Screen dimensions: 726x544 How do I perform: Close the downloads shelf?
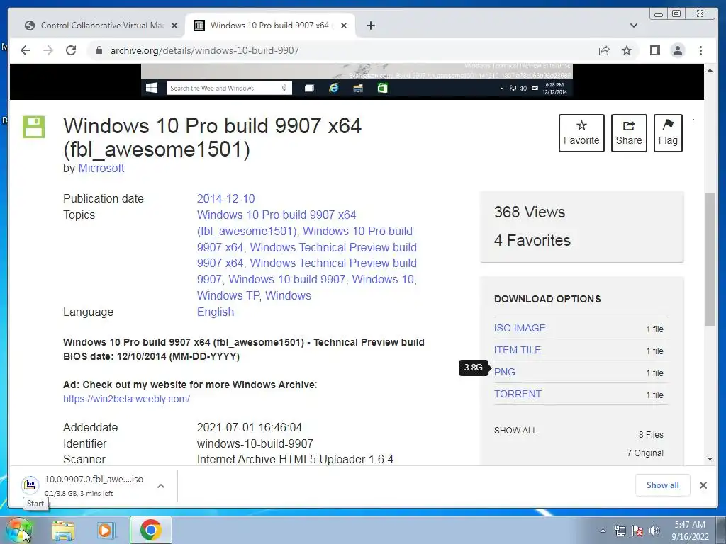(703, 484)
